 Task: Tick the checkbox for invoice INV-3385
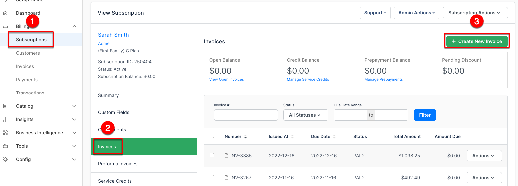212,155
